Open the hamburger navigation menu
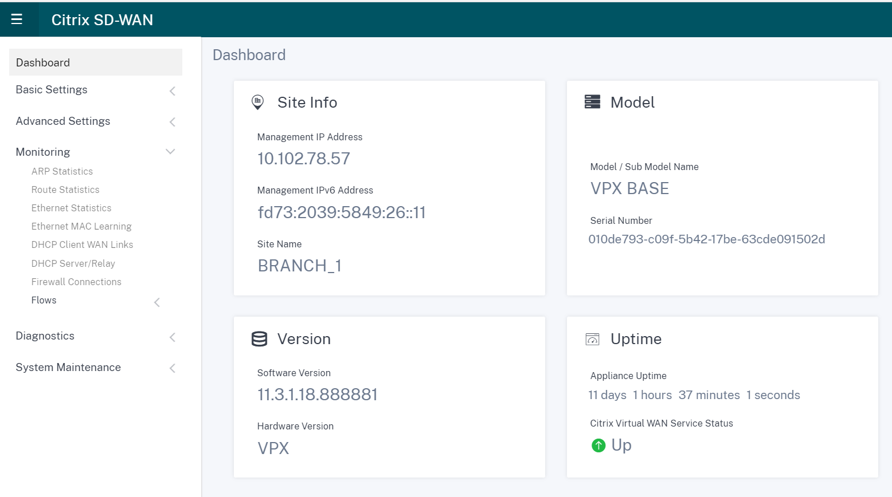Screen dimensions: 892x497 pyautogui.click(x=17, y=19)
